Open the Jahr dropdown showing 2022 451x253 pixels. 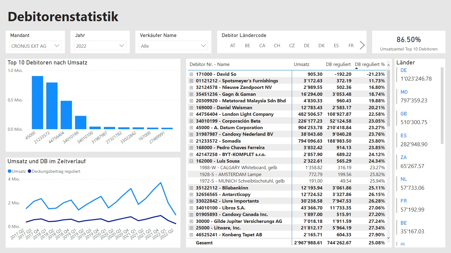(x=122, y=45)
